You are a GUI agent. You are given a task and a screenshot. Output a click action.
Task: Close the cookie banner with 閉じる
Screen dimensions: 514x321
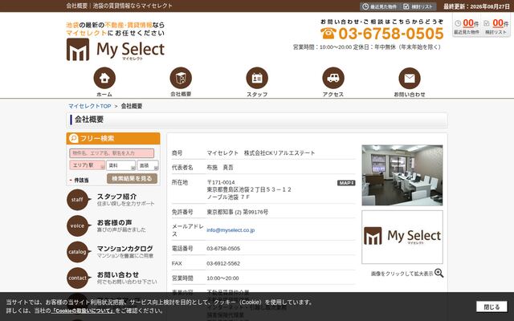coord(492,307)
